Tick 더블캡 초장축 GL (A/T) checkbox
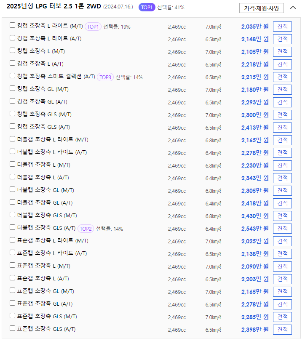 coord(12,202)
